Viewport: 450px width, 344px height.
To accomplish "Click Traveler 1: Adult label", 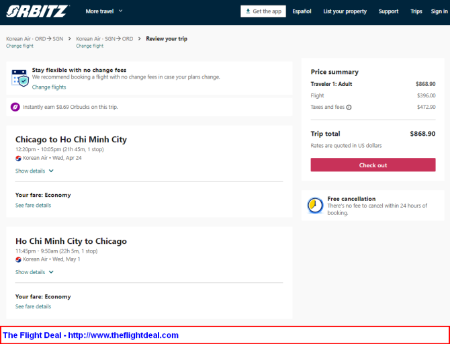I will click(x=331, y=84).
